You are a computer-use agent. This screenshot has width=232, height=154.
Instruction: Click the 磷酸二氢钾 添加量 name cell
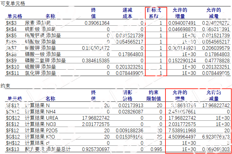45,61
